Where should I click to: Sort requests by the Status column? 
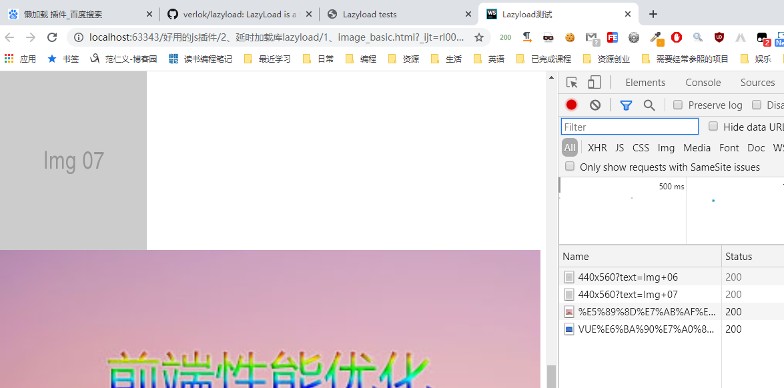click(753, 257)
